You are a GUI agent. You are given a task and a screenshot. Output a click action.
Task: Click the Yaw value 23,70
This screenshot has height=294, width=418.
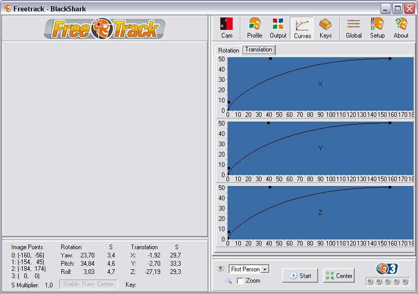(88, 255)
